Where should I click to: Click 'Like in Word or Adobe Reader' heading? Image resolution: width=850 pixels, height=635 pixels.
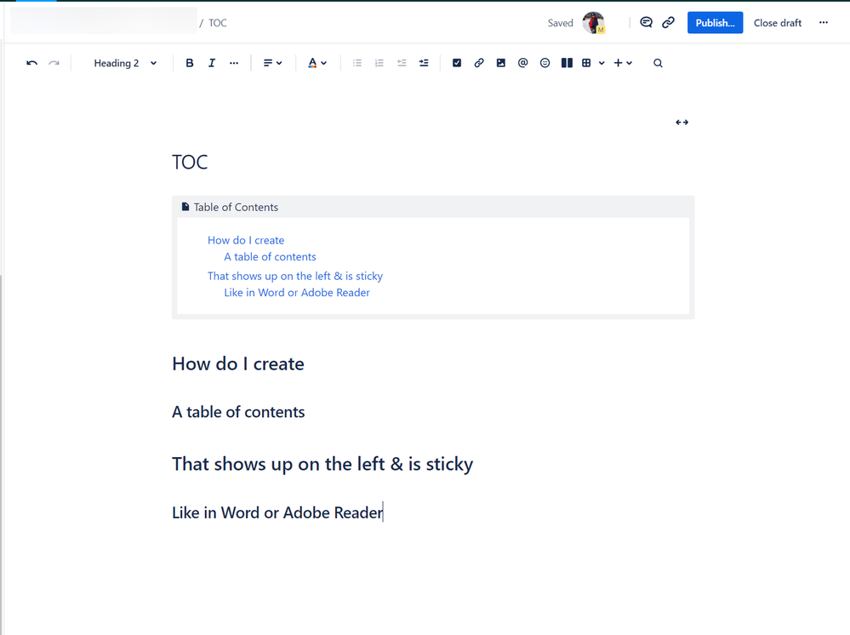point(277,512)
